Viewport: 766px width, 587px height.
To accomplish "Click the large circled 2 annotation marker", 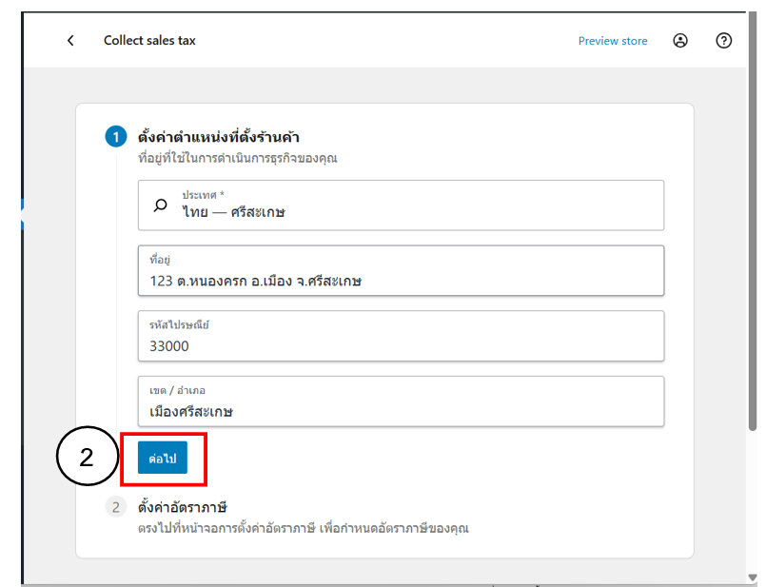I will [x=86, y=458].
